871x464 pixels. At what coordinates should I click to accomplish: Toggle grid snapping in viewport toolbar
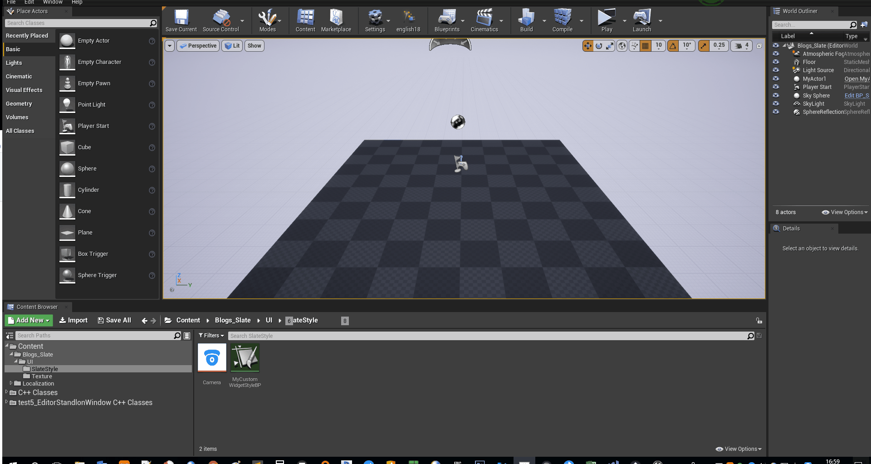(645, 45)
